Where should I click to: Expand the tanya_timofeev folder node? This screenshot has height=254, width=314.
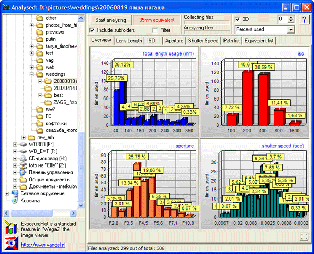click(x=31, y=46)
